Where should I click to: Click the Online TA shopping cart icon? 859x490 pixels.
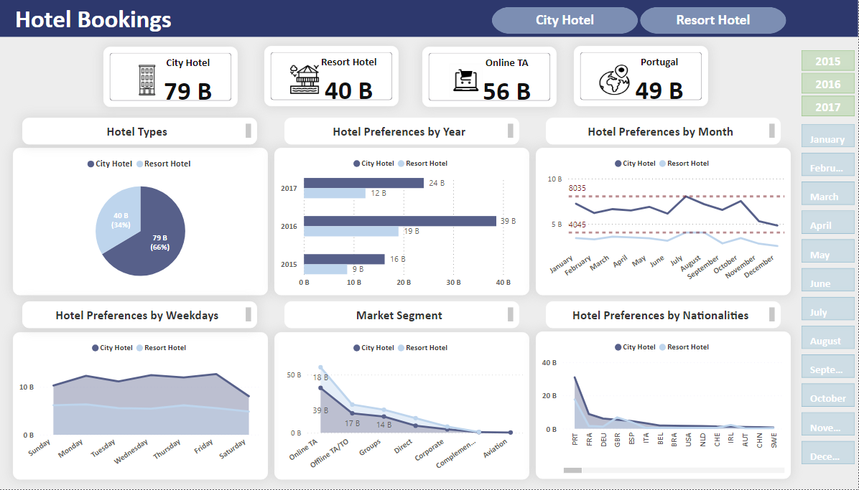[465, 80]
